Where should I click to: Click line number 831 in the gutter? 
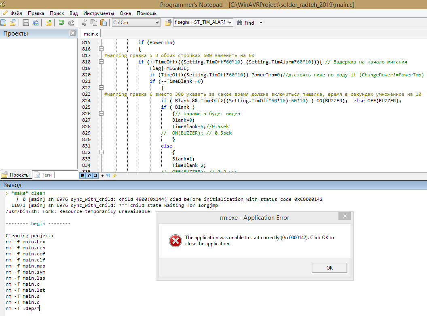[x=86, y=146]
